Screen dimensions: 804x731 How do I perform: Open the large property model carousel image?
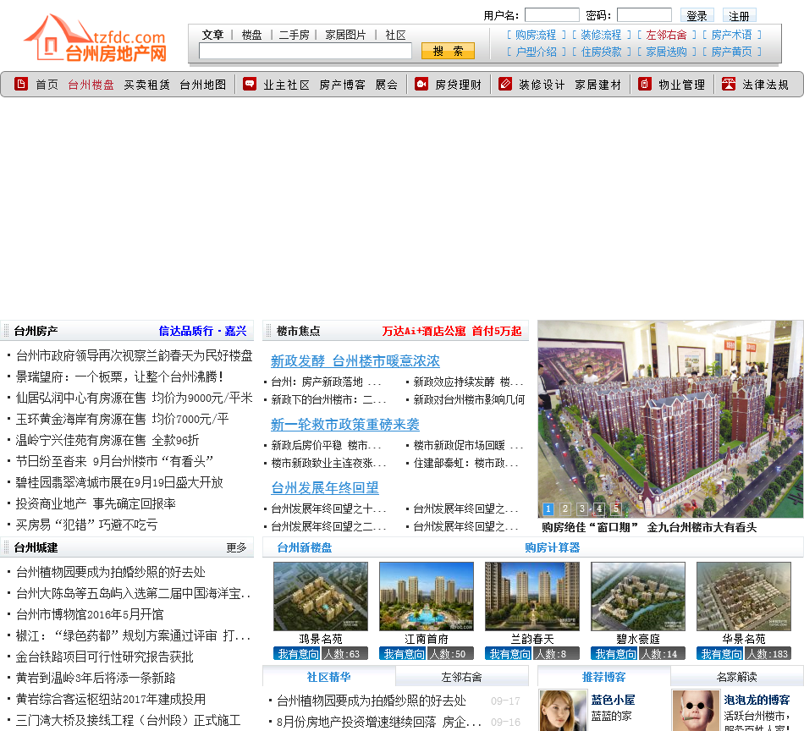(x=670, y=419)
